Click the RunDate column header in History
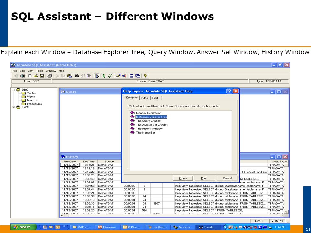Viewport: 311px width, 233px height. coord(70,161)
